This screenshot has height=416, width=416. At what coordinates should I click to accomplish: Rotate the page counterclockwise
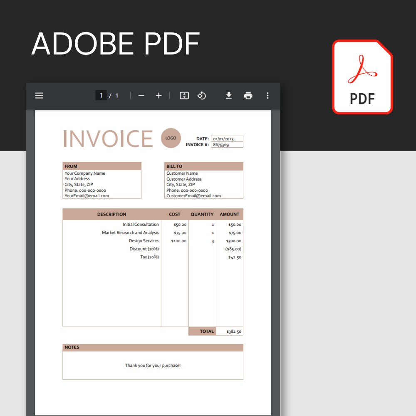[x=202, y=96]
